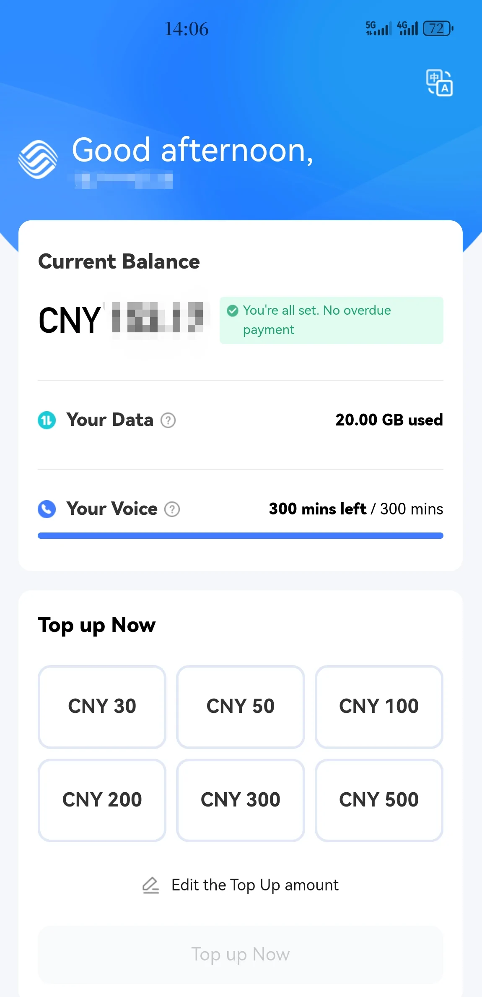Select the CNY 100 top-up amount

(379, 706)
